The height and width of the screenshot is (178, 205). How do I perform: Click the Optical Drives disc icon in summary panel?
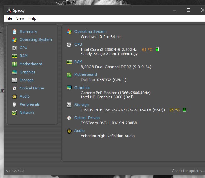69,118
